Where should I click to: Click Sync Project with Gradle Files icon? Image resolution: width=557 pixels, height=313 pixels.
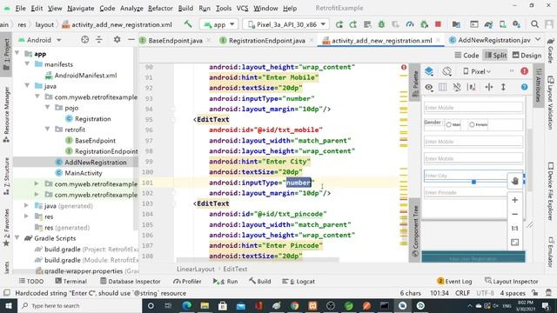click(488, 24)
